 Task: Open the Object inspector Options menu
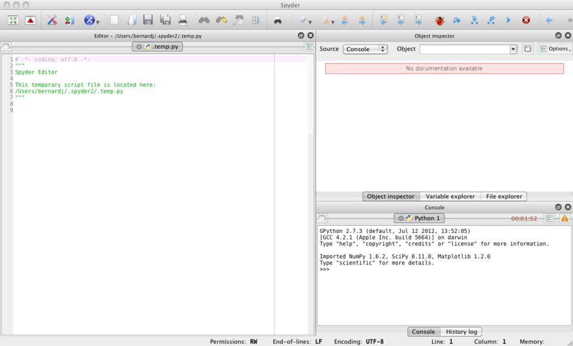coord(553,49)
